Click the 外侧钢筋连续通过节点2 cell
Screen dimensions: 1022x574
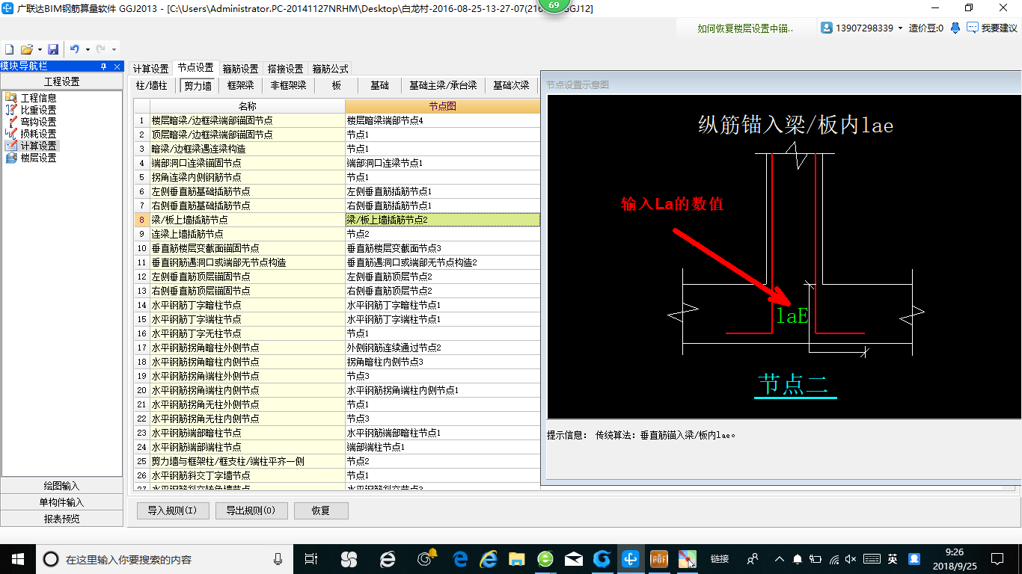pos(442,348)
